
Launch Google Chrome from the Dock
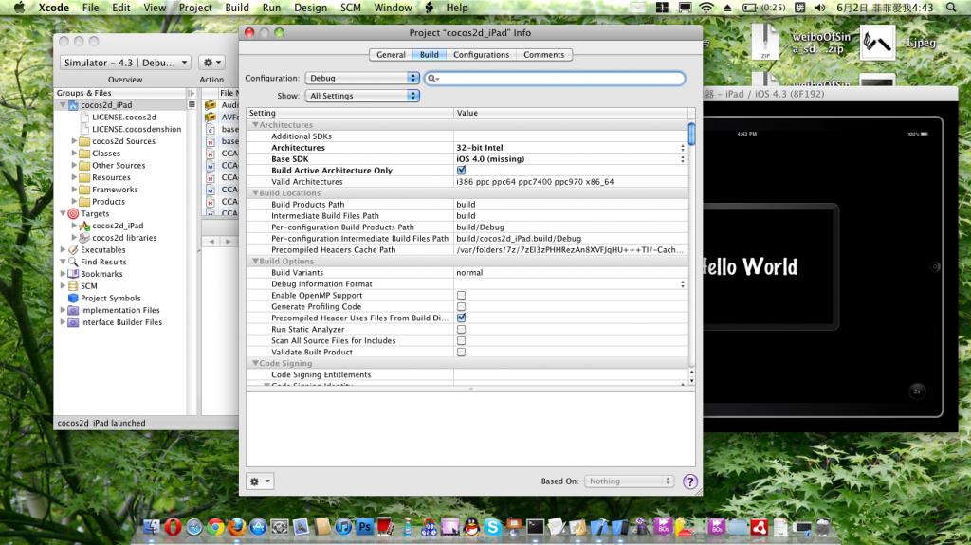pos(215,527)
